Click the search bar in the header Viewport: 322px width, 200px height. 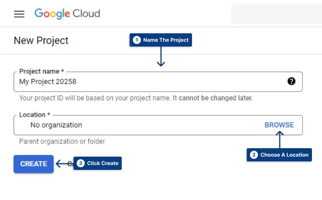[277, 14]
